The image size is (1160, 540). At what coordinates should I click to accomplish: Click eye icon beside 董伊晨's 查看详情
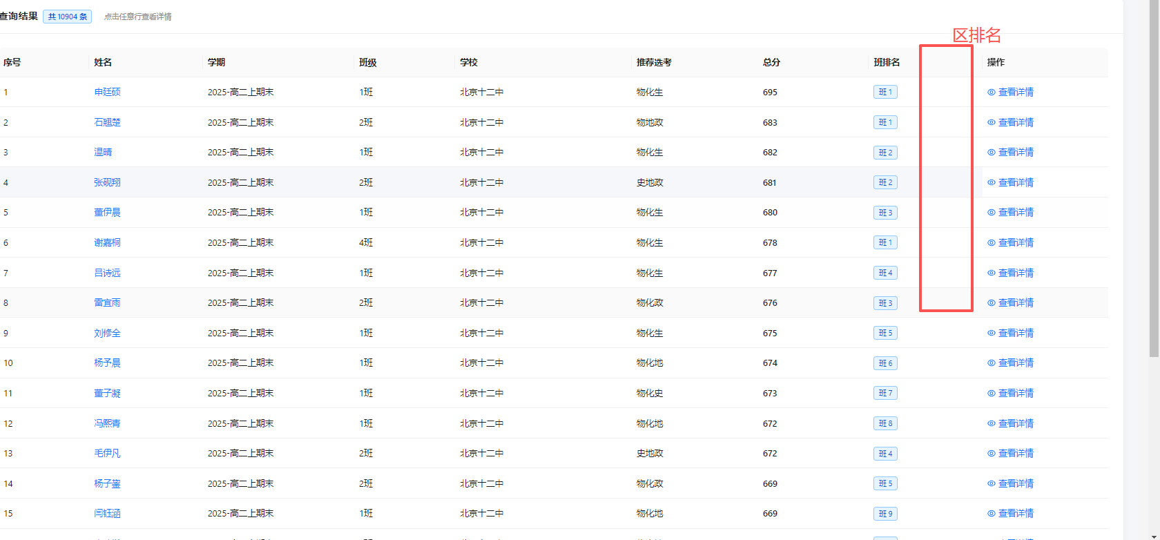[x=992, y=213]
